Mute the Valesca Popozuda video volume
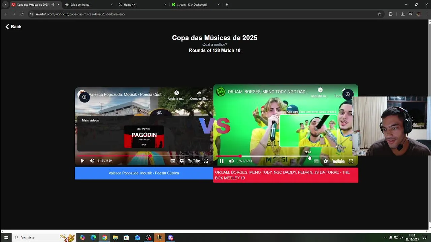The width and height of the screenshot is (431, 242). (92, 161)
